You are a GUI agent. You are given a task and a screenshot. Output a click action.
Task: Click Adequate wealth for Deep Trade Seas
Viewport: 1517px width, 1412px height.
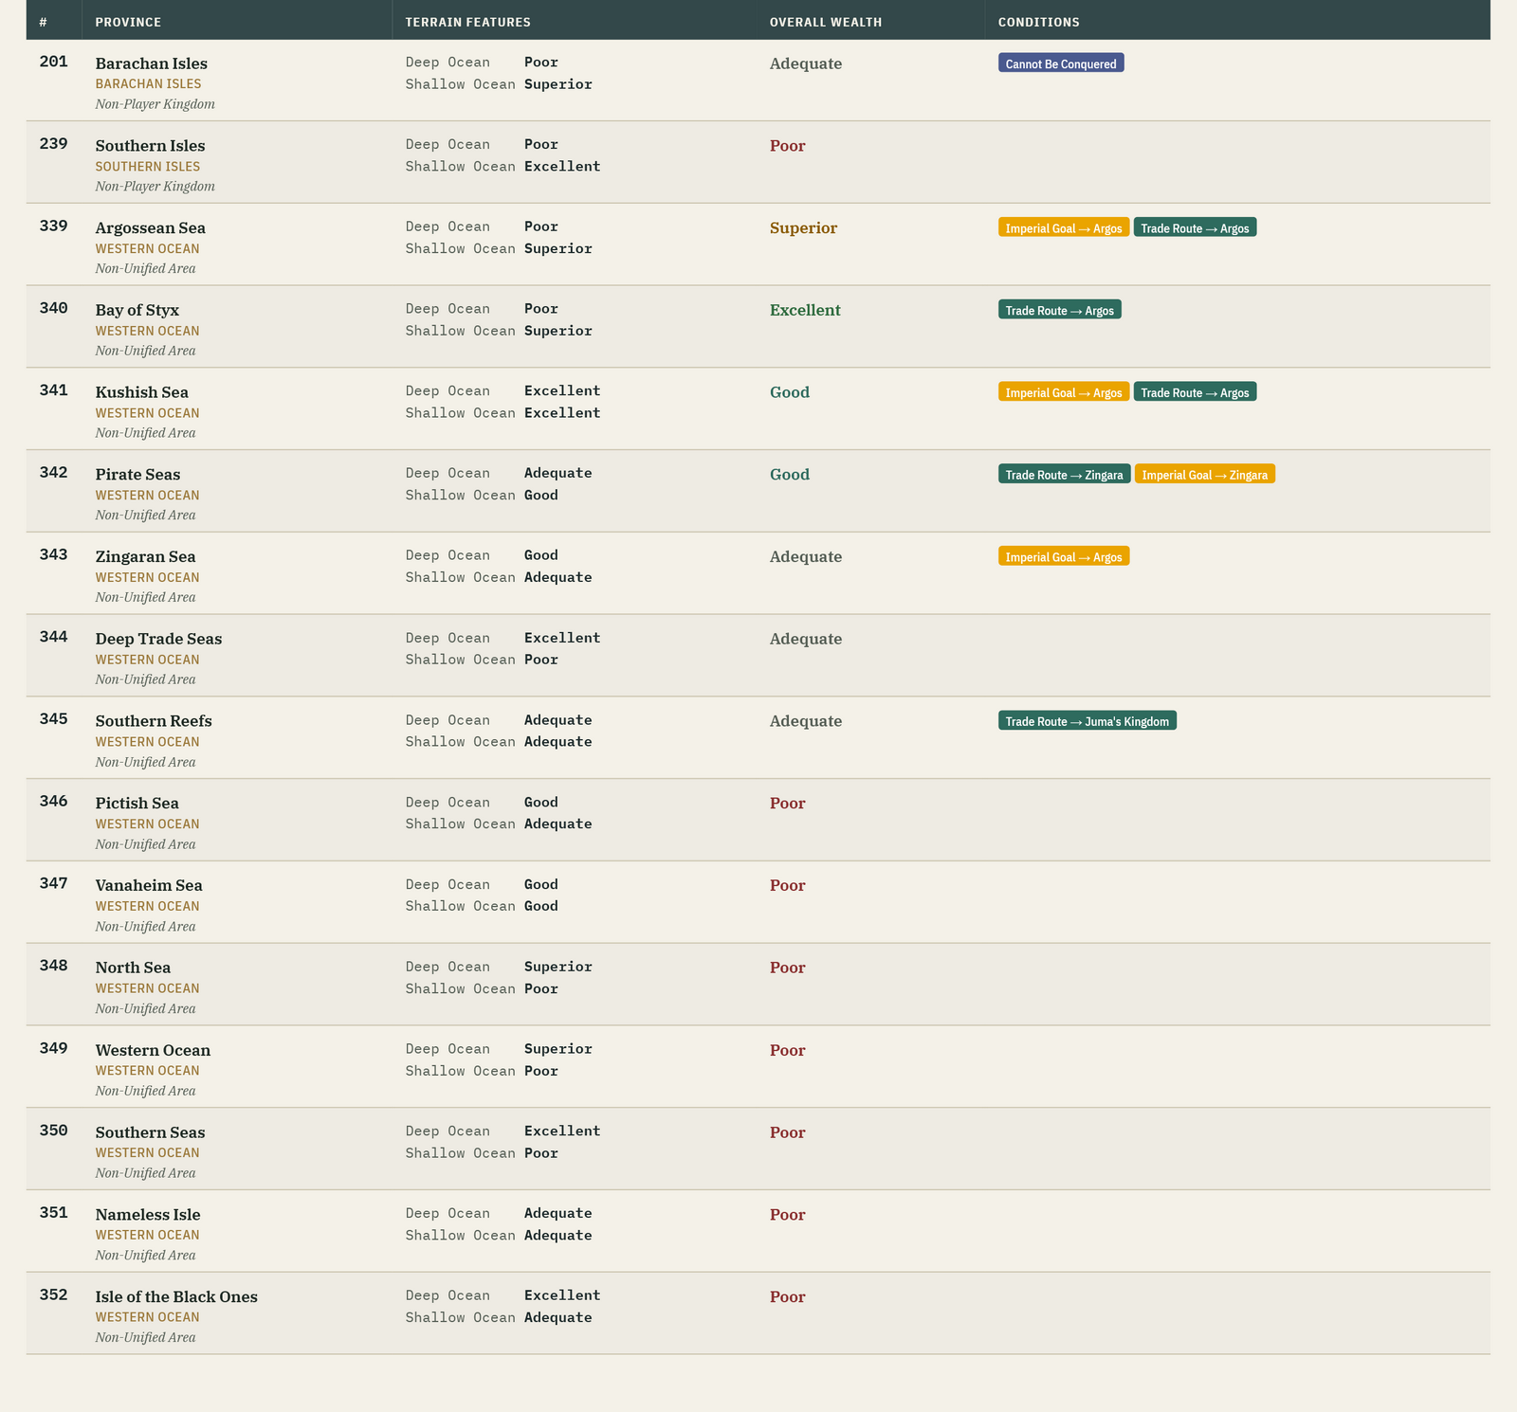(x=806, y=640)
